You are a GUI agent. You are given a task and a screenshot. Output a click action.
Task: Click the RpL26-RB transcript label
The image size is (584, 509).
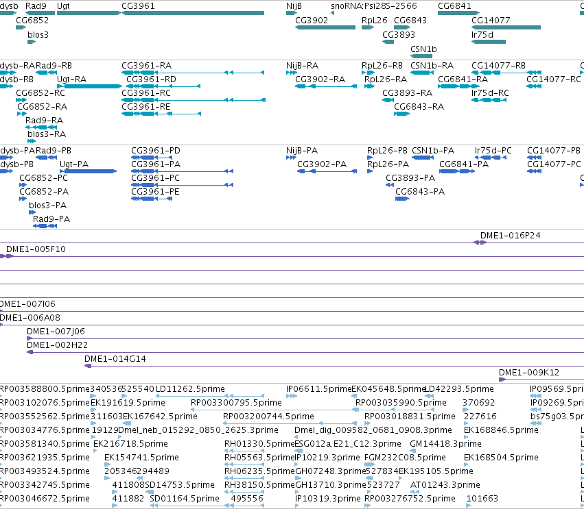pos(382,66)
